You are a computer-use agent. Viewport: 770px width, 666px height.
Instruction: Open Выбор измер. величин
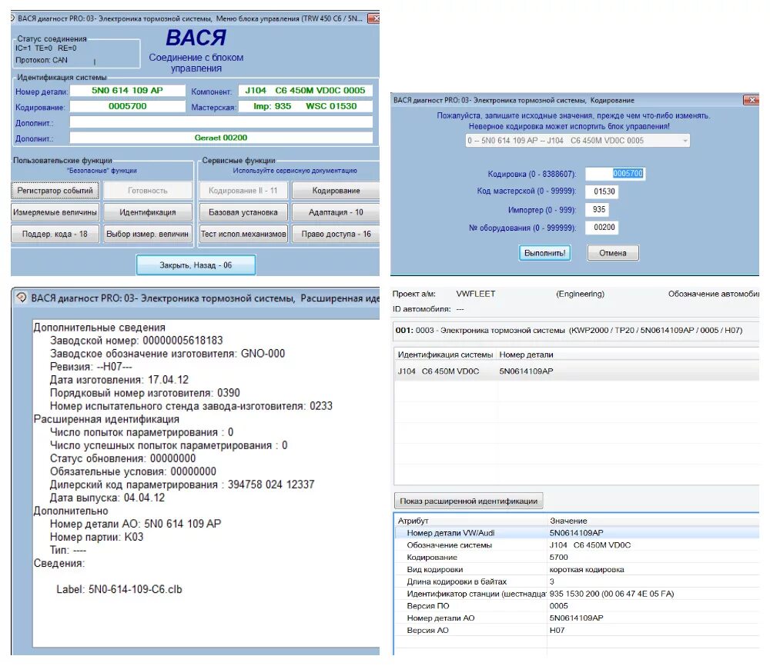pos(147,234)
